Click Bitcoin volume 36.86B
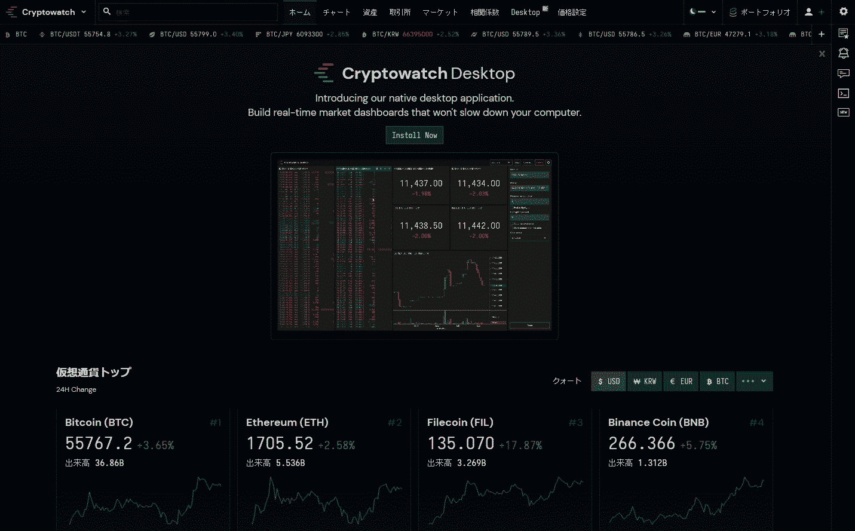The height and width of the screenshot is (531, 855). (x=109, y=463)
